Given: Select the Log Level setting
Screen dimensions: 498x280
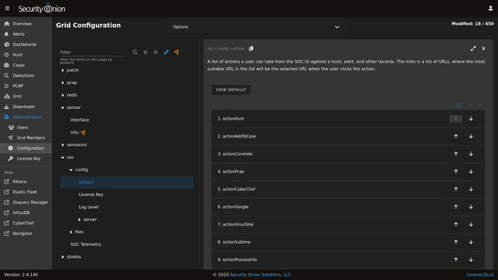Looking at the screenshot, I should (x=89, y=207).
